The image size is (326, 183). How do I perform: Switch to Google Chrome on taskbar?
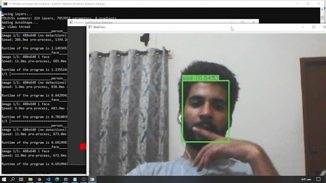39,179
